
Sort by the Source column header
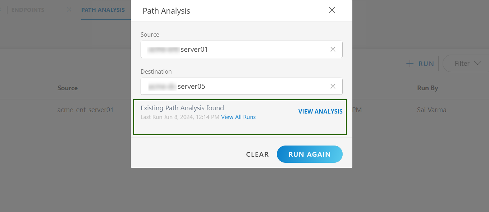tap(68, 88)
